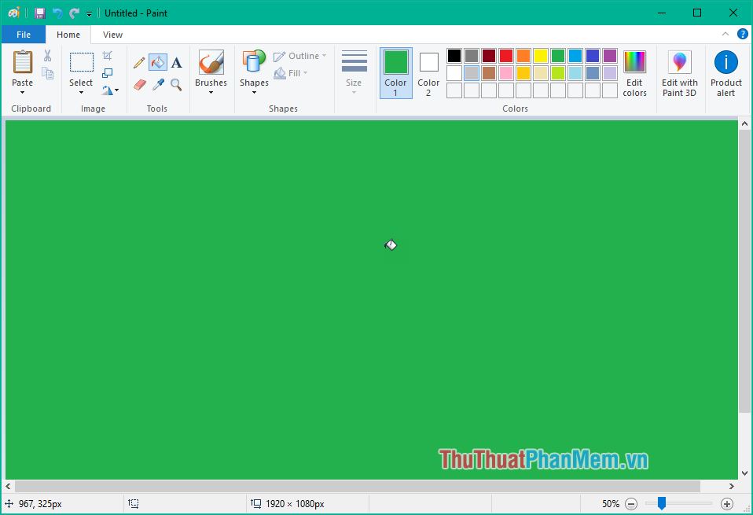
Task: Click the zoom-in control on status bar
Action: (x=727, y=503)
